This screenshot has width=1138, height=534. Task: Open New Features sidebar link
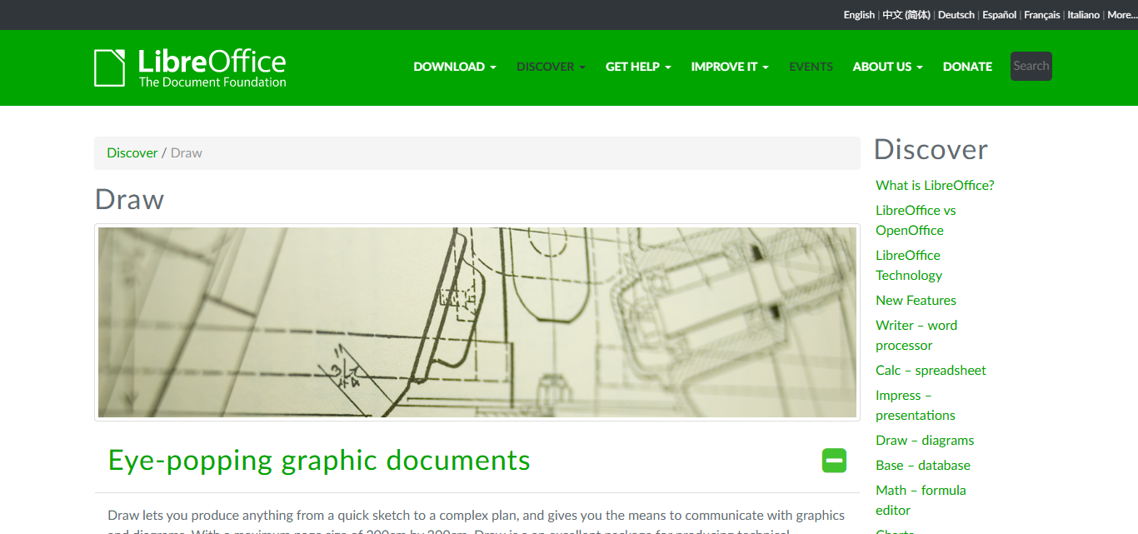click(x=916, y=301)
